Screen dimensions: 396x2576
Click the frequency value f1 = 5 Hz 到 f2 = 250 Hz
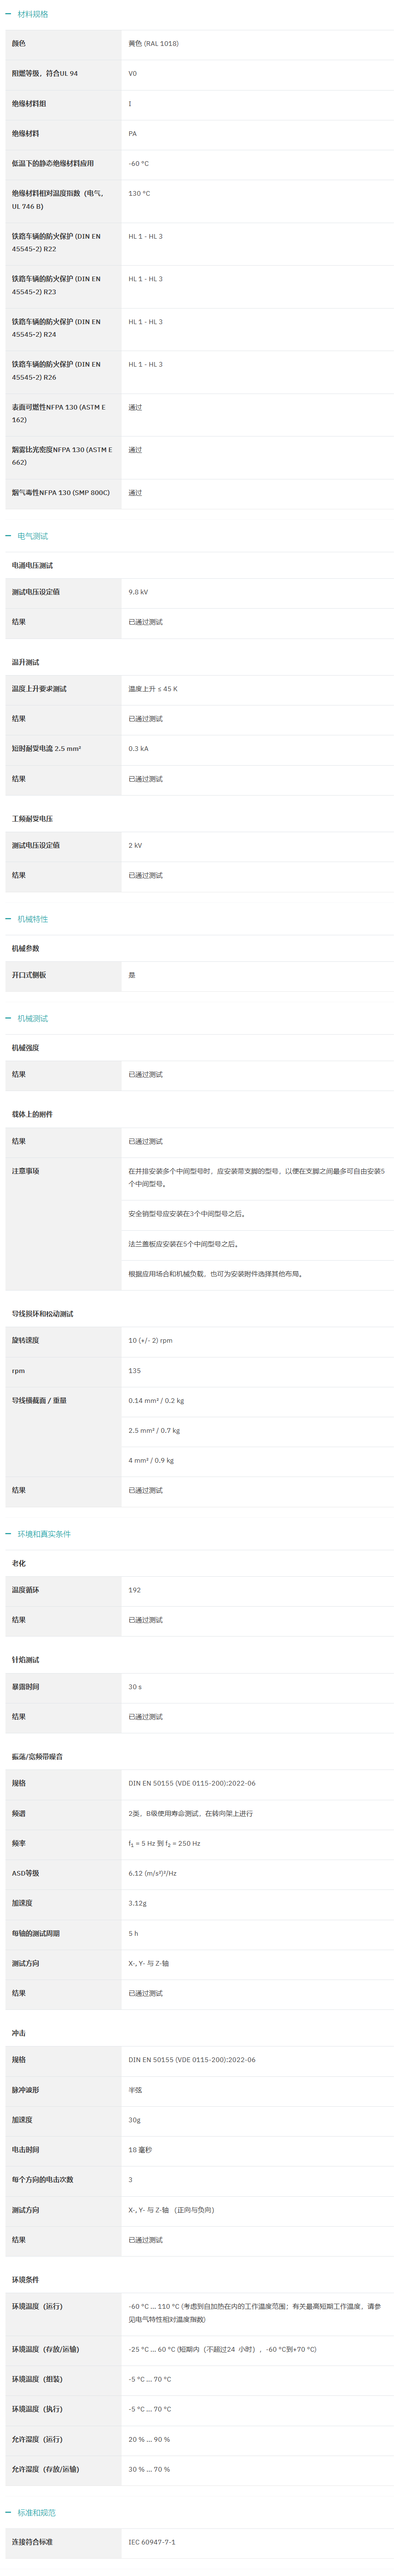click(164, 1844)
